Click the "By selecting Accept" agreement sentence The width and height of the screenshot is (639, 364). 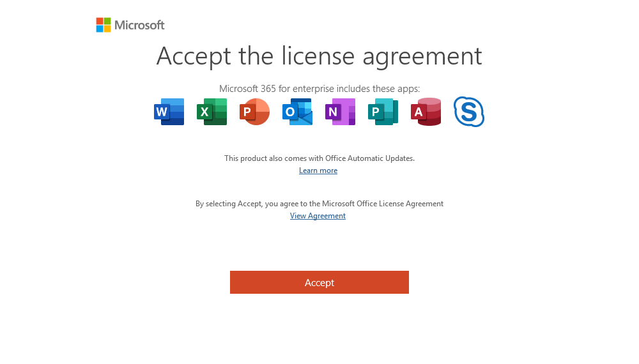point(319,204)
